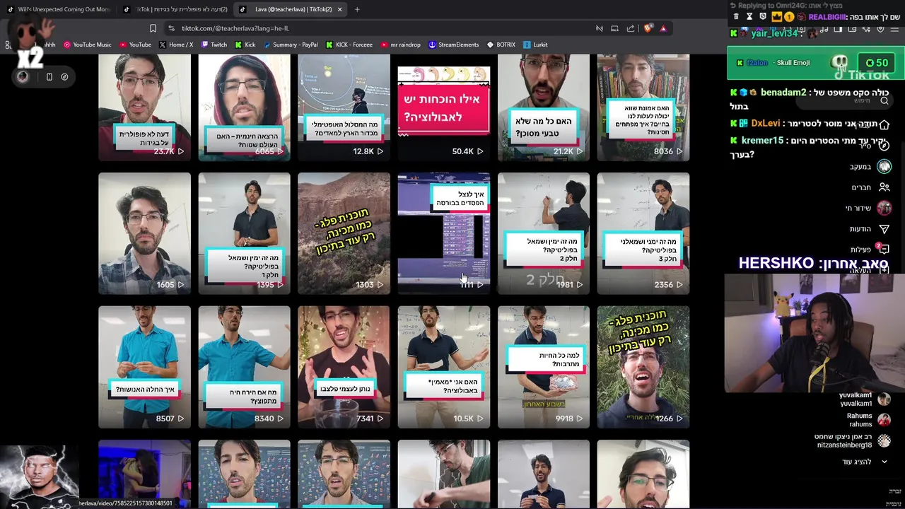Open the nitzansteinberg18 followed account

pos(852,441)
